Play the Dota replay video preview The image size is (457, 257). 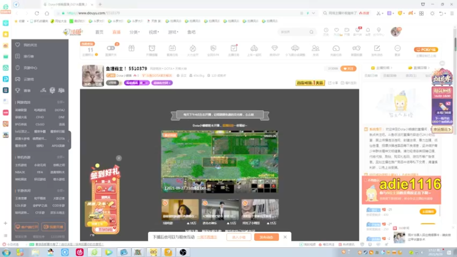(x=220, y=162)
